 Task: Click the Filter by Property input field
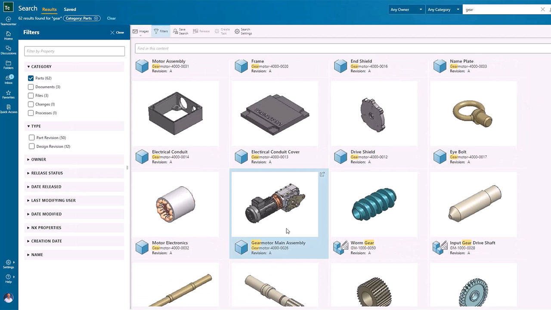[74, 51]
